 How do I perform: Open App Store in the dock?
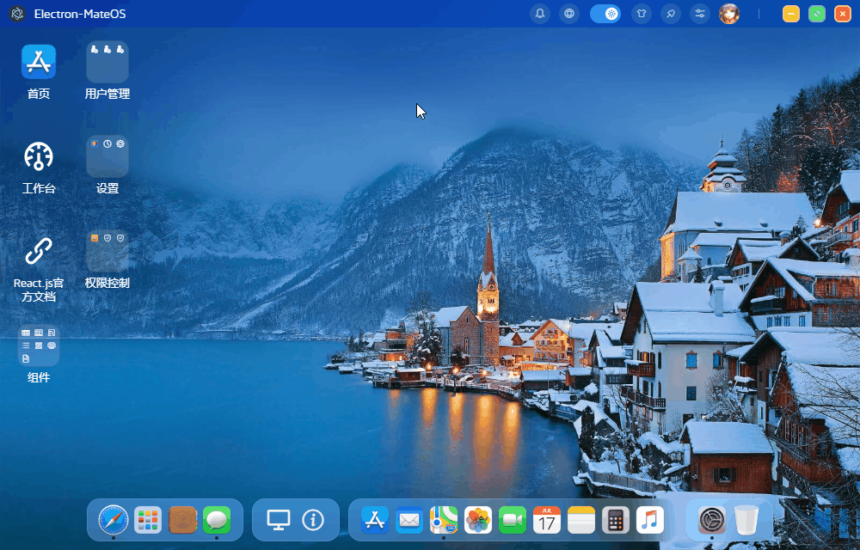click(375, 520)
